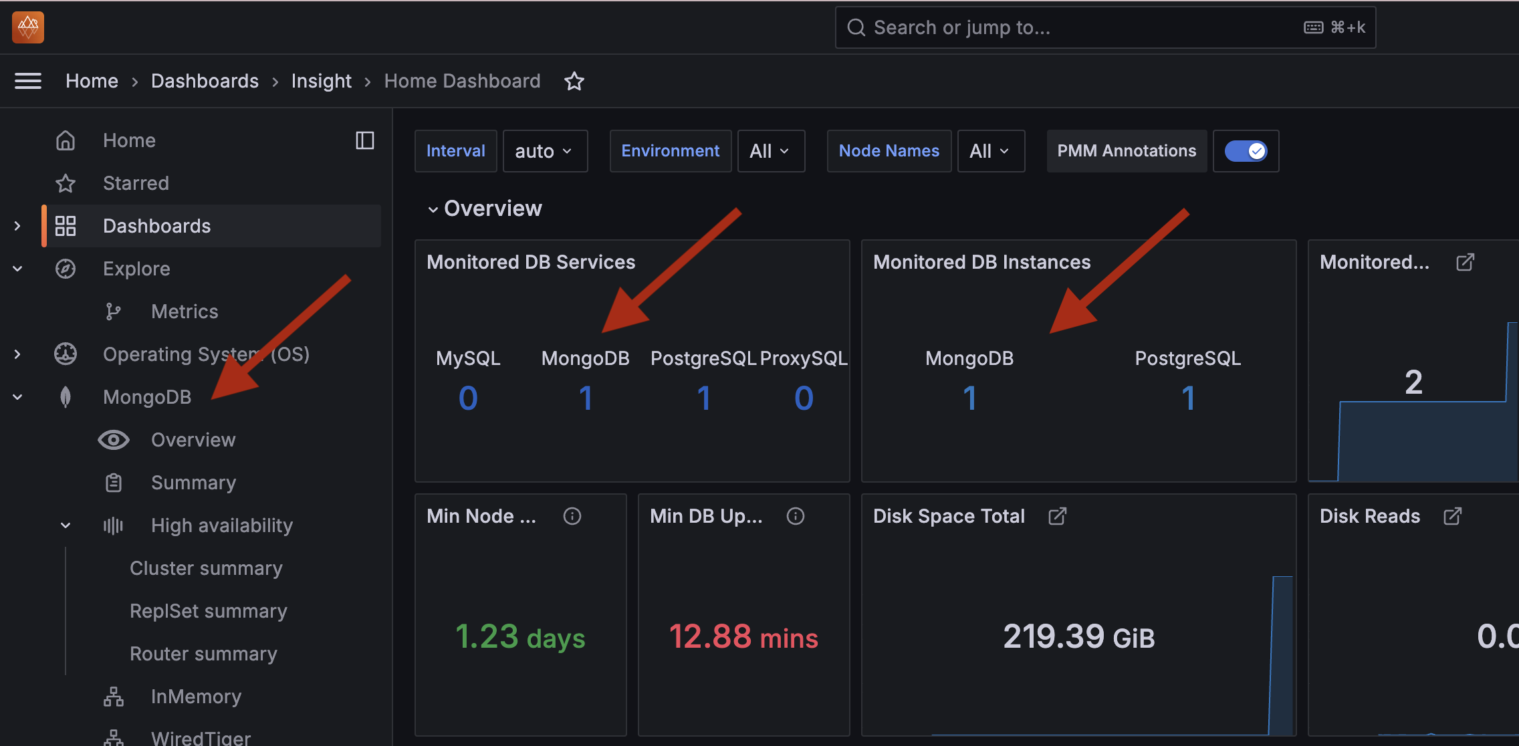Expand the Operating System sidebar section
Image resolution: width=1519 pixels, height=746 pixels.
pyautogui.click(x=17, y=354)
